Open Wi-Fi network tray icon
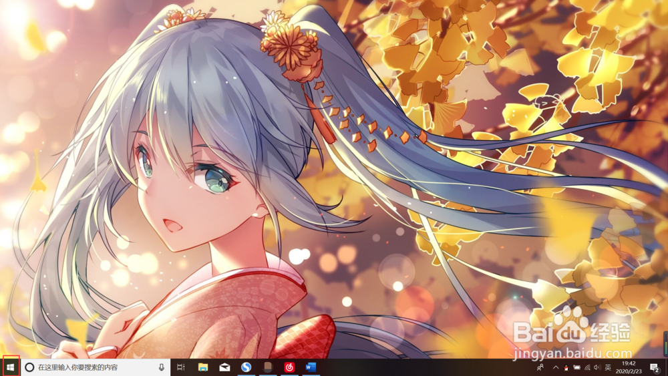This screenshot has height=376, width=668. [587, 367]
